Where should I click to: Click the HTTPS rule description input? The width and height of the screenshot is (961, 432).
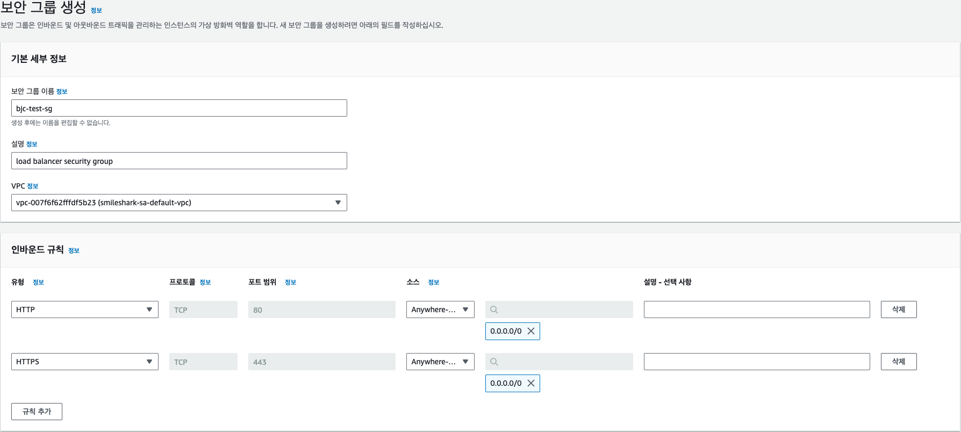pyautogui.click(x=756, y=362)
